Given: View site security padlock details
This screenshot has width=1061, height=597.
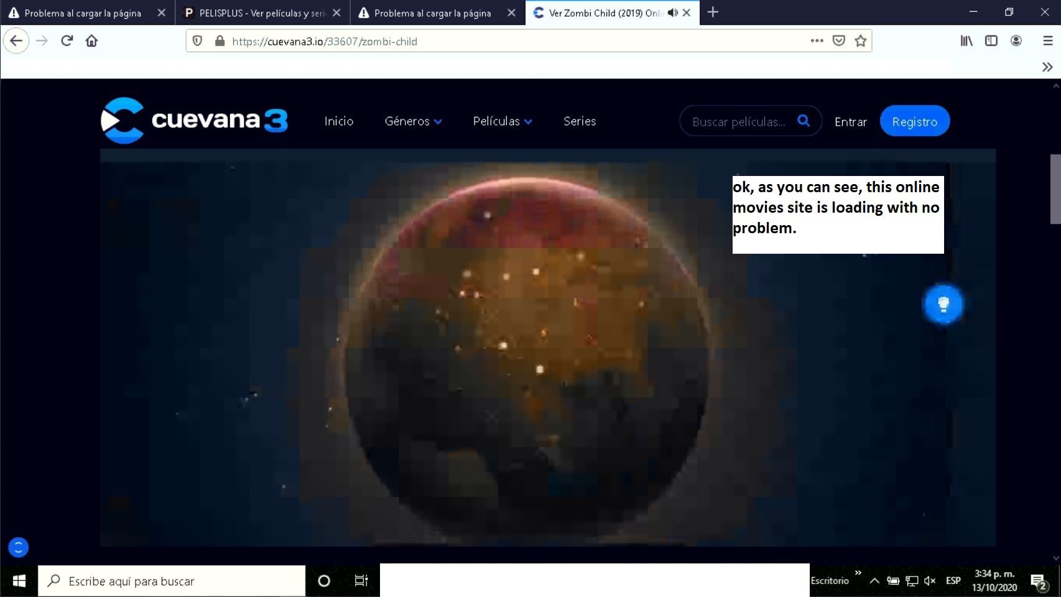Looking at the screenshot, I should pos(220,41).
